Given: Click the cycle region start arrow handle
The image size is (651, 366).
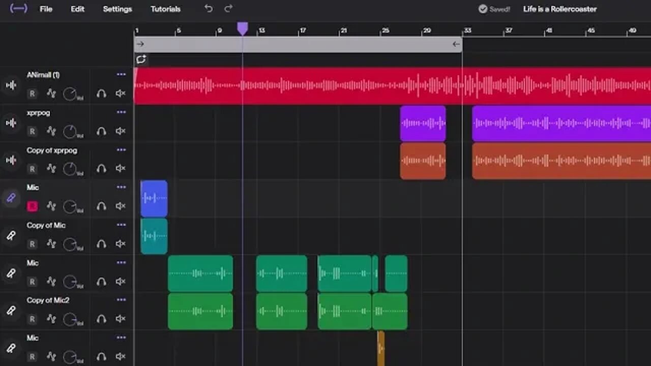Looking at the screenshot, I should 140,44.
